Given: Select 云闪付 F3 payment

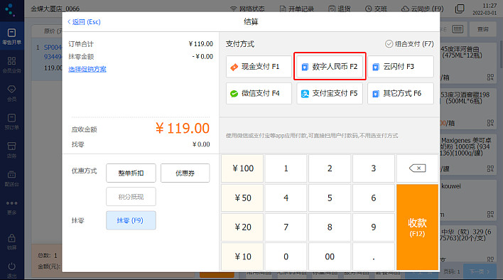Looking at the screenshot, I should tap(401, 67).
